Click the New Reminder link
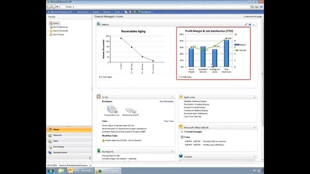This screenshot has width=310, height=174. click(x=167, y=101)
